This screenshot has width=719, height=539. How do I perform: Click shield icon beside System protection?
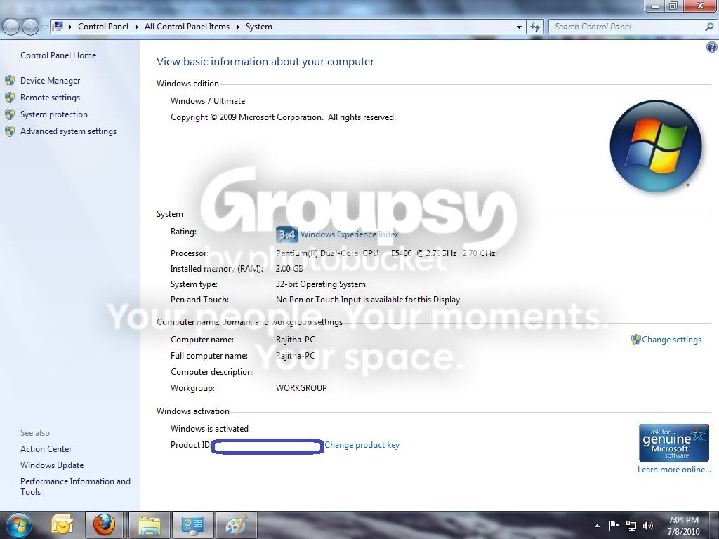click(10, 114)
